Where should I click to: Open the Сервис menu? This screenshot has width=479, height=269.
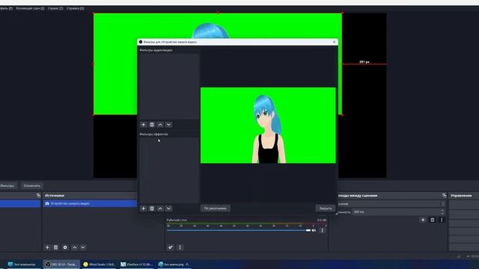pyautogui.click(x=55, y=8)
